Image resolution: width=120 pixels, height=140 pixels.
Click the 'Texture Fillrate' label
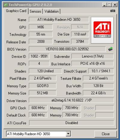pos(71,79)
